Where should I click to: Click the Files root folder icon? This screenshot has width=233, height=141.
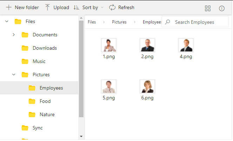pos(18,22)
